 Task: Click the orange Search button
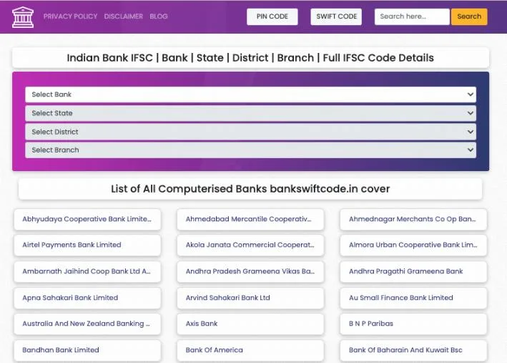[469, 16]
